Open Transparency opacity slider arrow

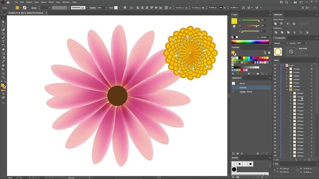click(x=306, y=43)
